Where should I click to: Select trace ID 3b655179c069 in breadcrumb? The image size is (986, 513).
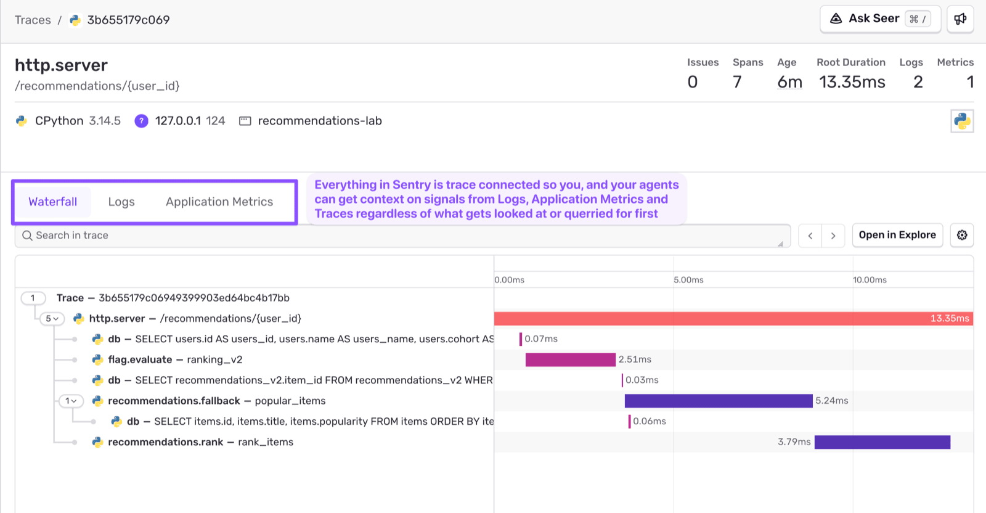click(x=128, y=20)
